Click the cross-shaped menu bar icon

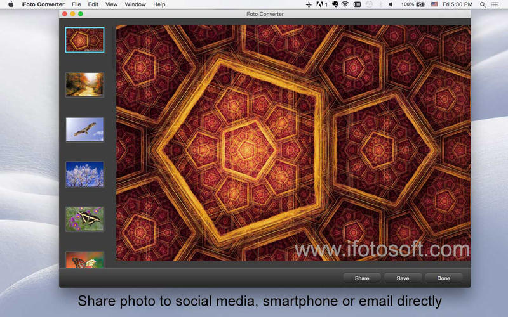click(x=309, y=4)
